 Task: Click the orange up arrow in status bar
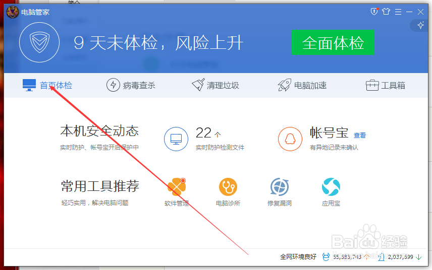coord(367,256)
